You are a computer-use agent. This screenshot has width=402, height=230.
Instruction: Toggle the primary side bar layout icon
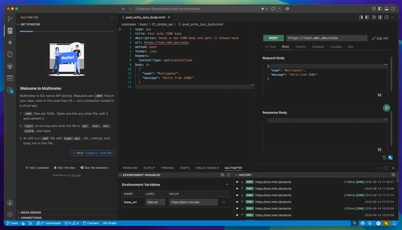(x=380, y=9)
